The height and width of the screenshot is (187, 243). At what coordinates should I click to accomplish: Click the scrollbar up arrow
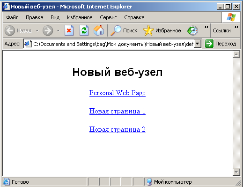point(236,54)
